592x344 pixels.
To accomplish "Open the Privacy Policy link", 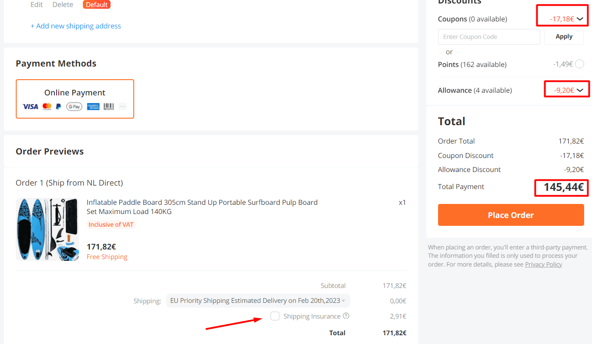I will tap(543, 264).
